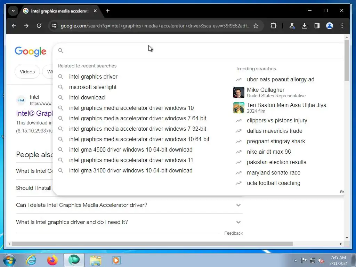Click the Teri Baaton film poster thumbnail
The height and width of the screenshot is (267, 356).
pyautogui.click(x=238, y=108)
